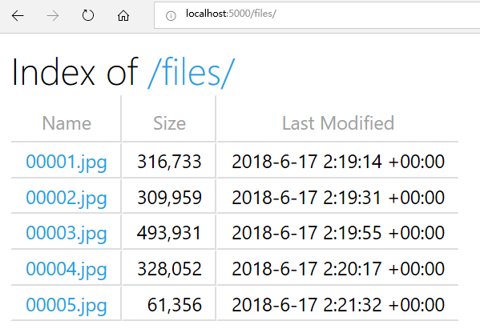The height and width of the screenshot is (329, 480).
Task: Reload the page with the refresh icon
Action: tap(88, 15)
